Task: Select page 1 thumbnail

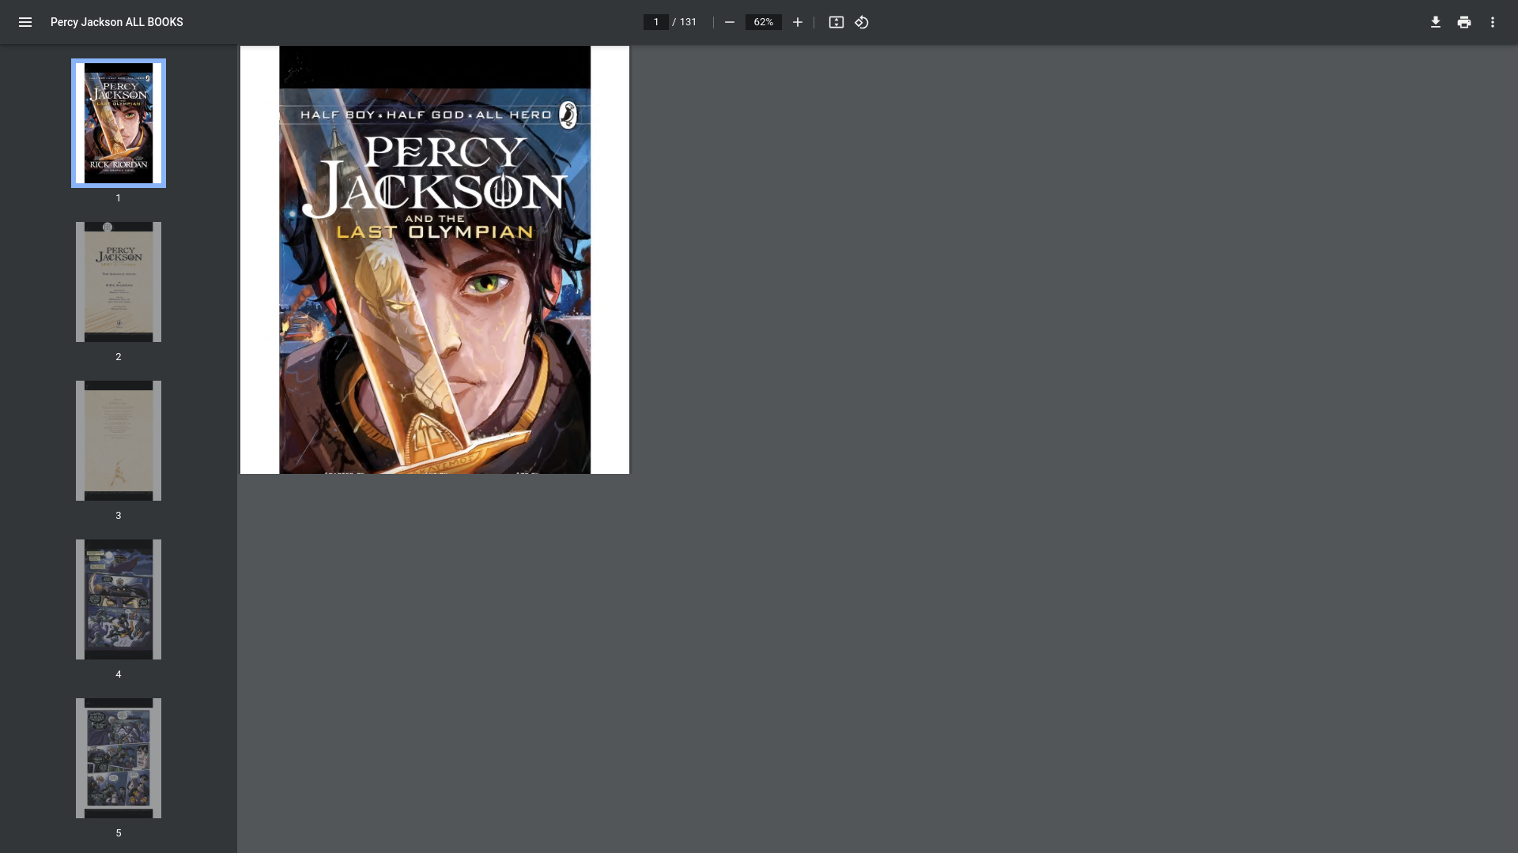Action: (x=119, y=123)
